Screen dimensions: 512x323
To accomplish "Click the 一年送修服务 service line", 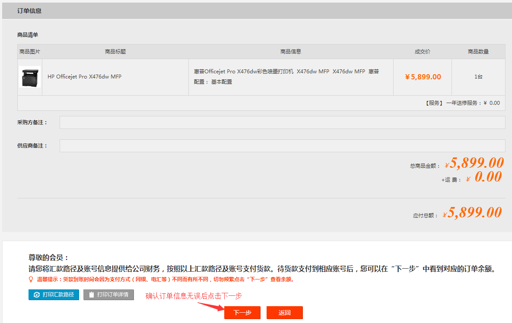I will click(462, 103).
